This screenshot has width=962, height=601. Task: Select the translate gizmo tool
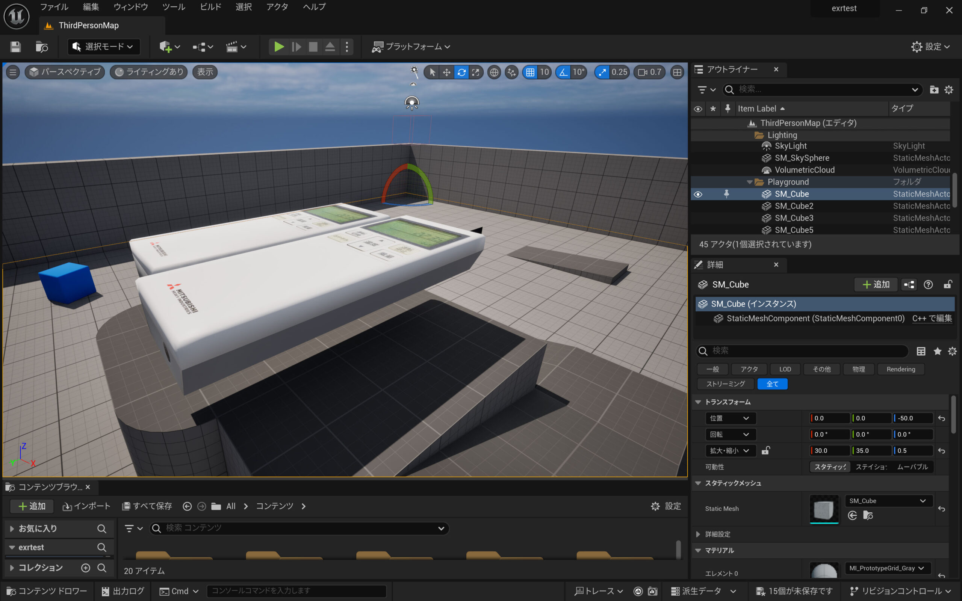click(446, 72)
